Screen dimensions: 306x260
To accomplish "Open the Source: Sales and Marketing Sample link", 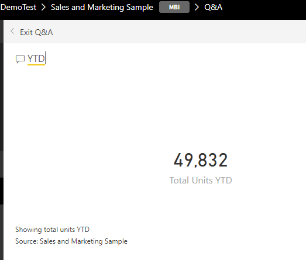I will (x=71, y=241).
